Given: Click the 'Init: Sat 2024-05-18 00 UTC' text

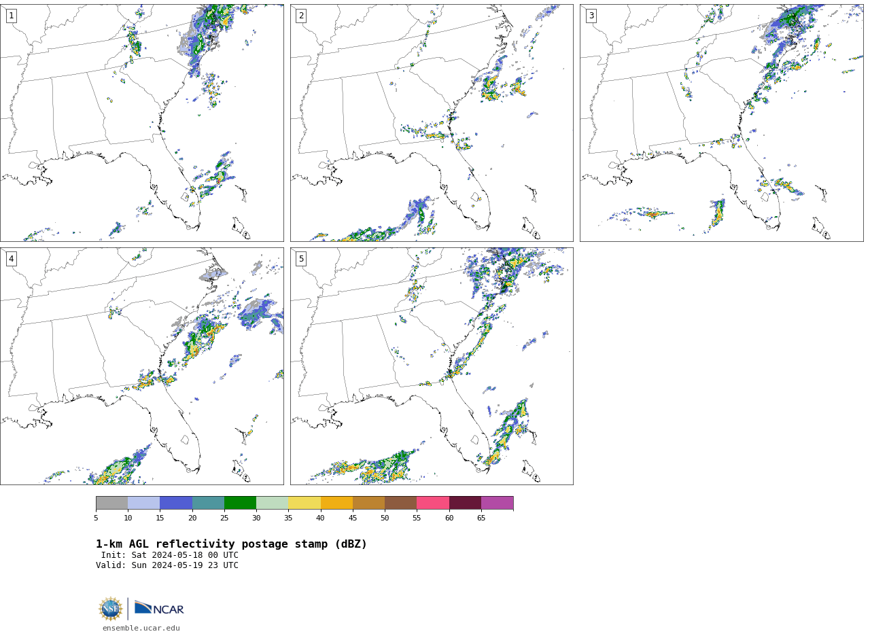Looking at the screenshot, I should 170,555.
